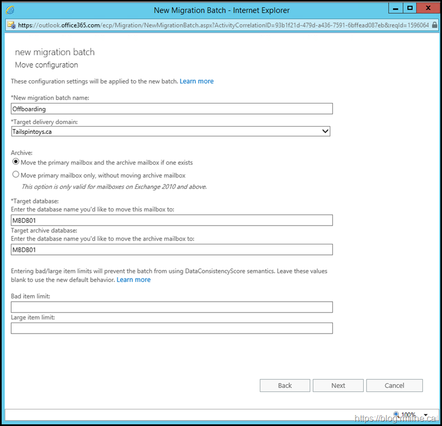Click the envelope site icon in address bar

click(11, 25)
